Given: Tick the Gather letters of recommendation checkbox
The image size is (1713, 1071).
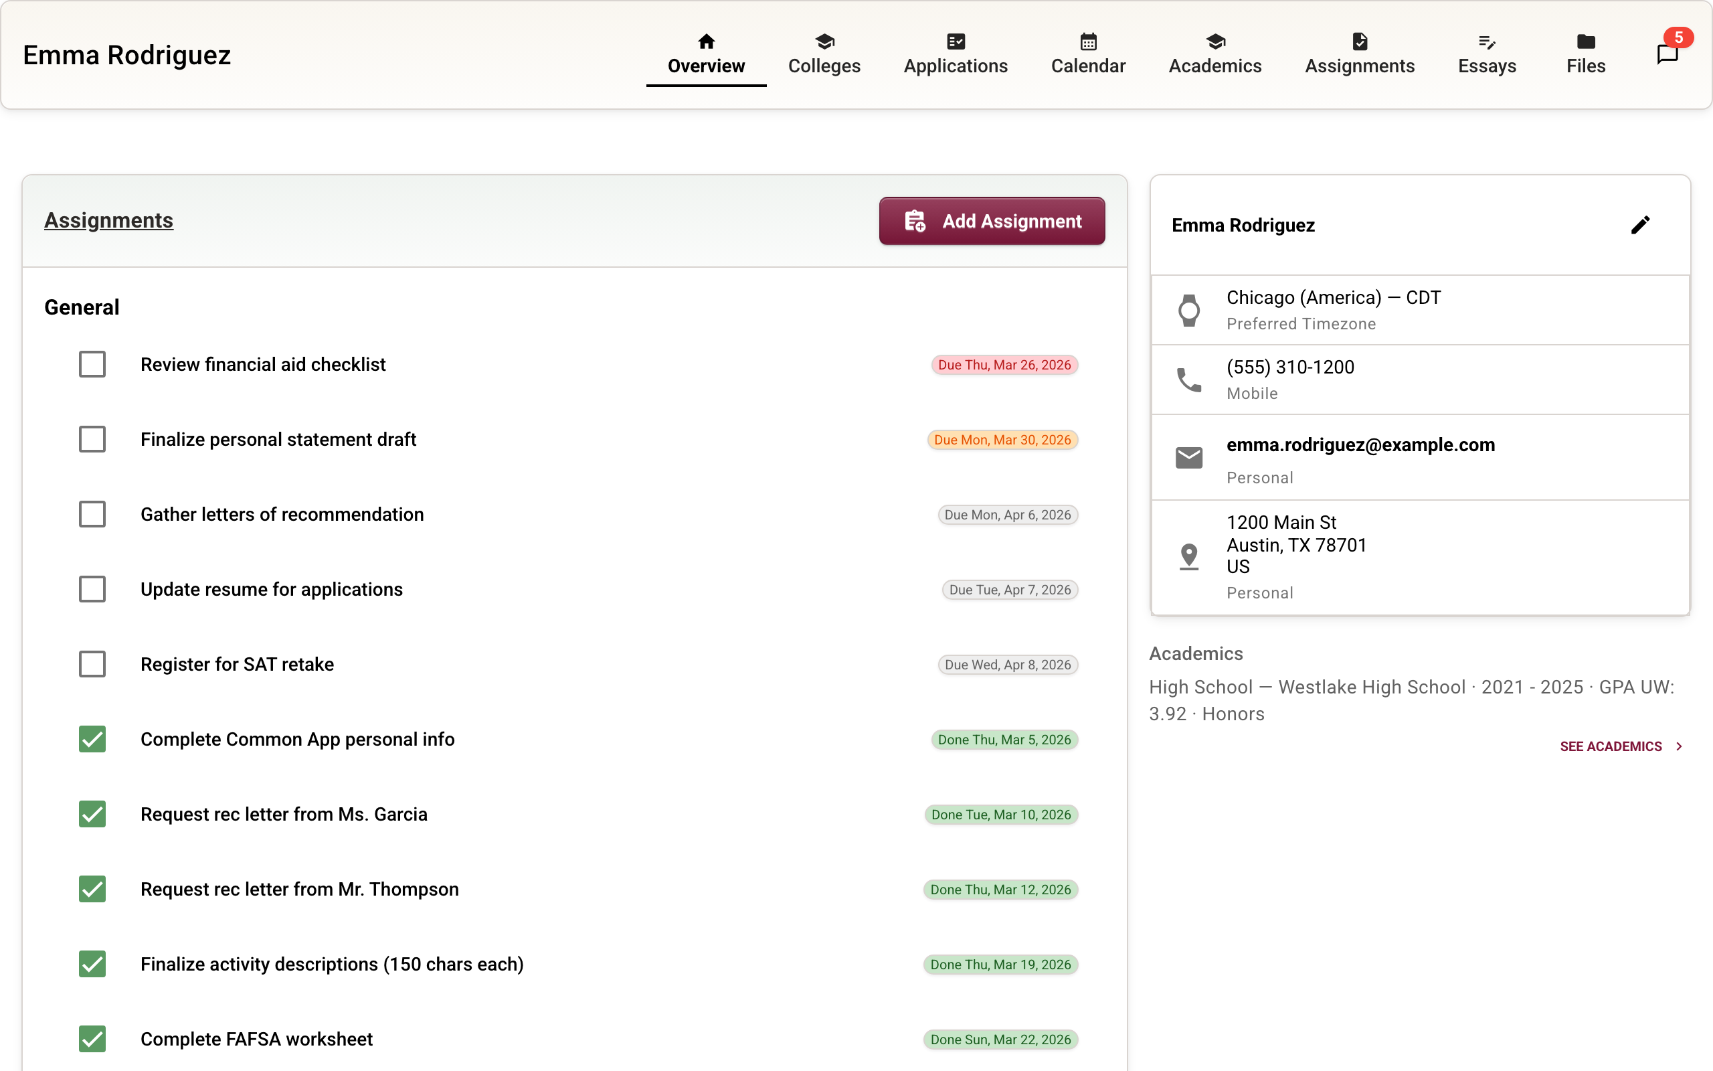Looking at the screenshot, I should click(92, 514).
